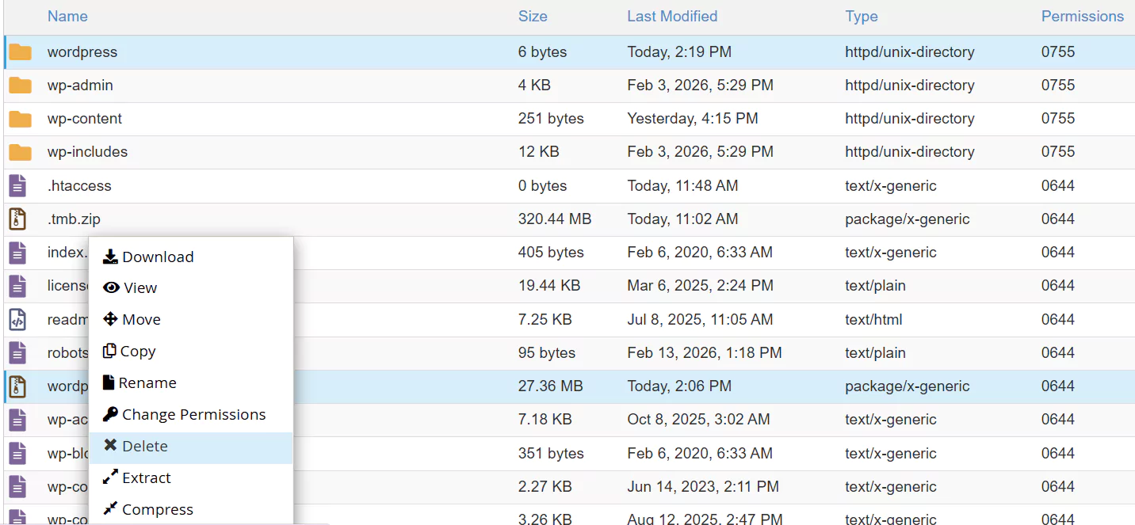Sort list by Size column header

click(x=533, y=17)
